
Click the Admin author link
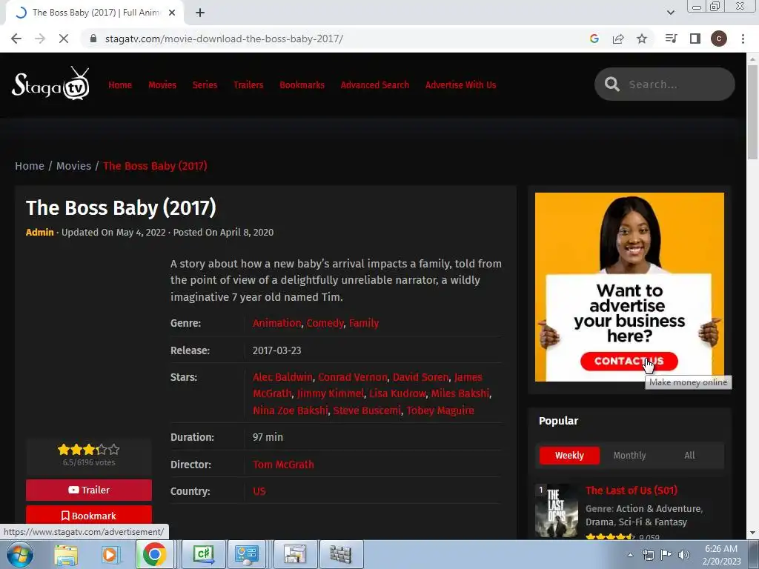point(40,232)
